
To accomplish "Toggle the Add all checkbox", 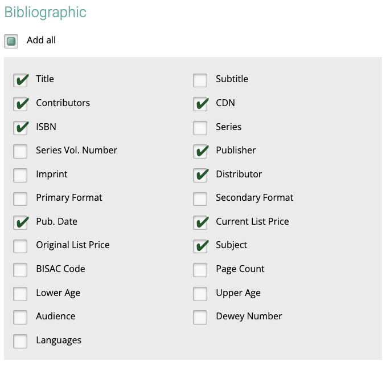I will (x=11, y=41).
